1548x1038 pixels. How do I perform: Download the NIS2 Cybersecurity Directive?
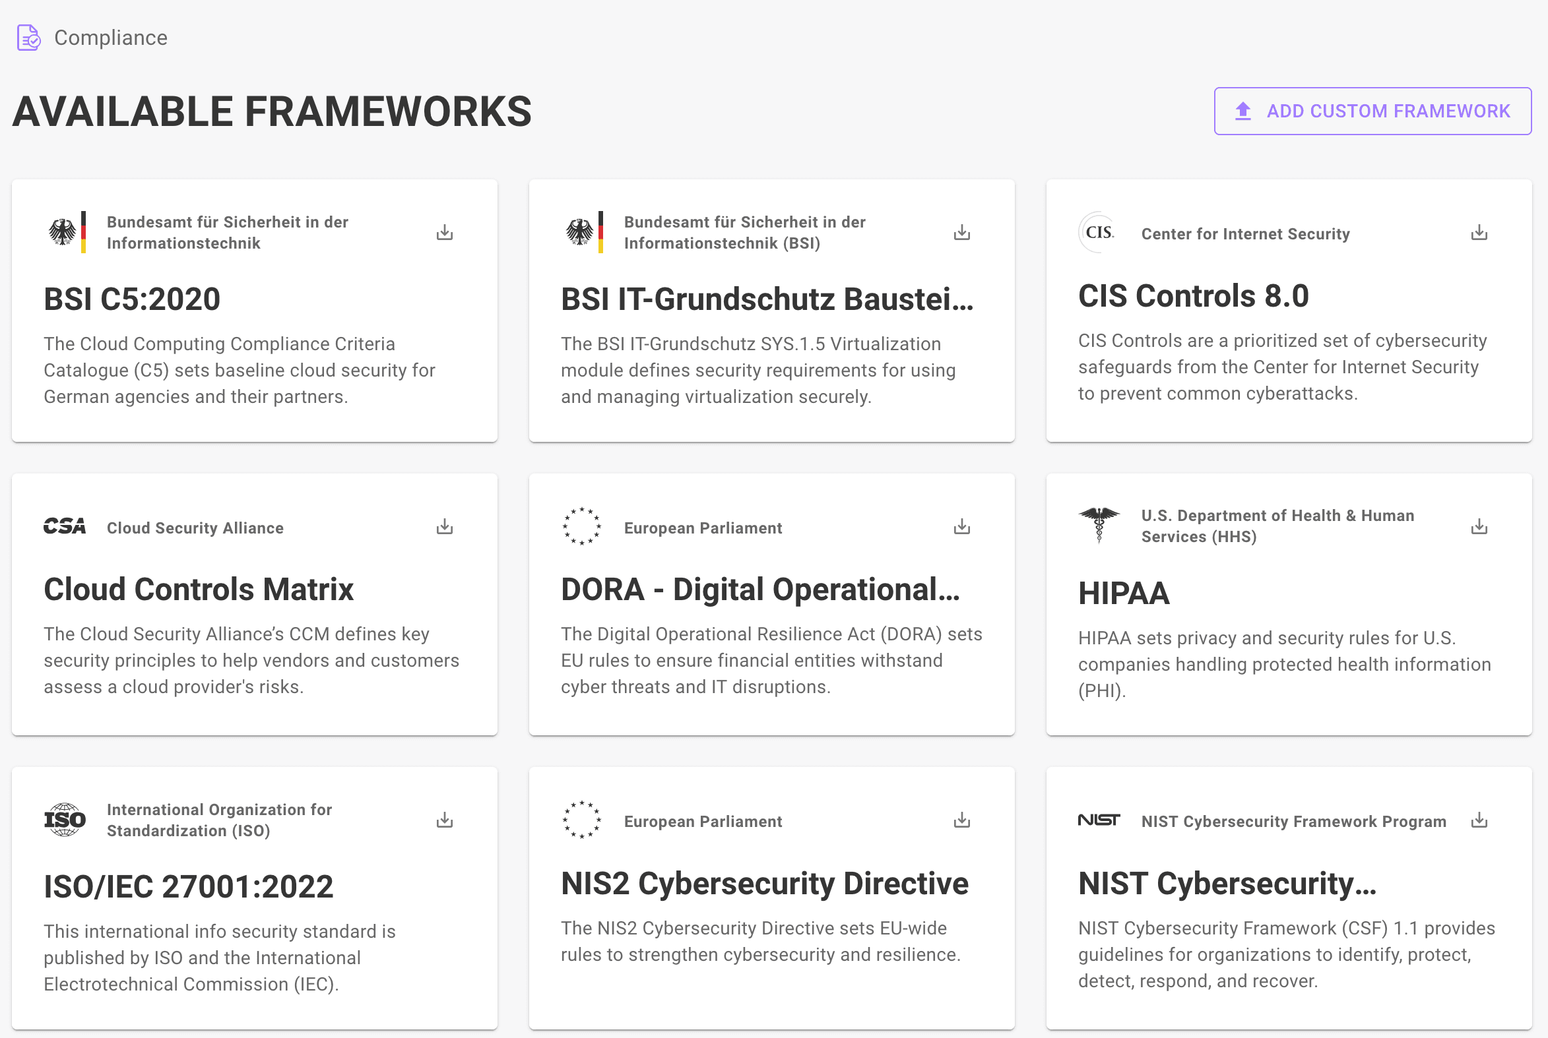click(962, 820)
